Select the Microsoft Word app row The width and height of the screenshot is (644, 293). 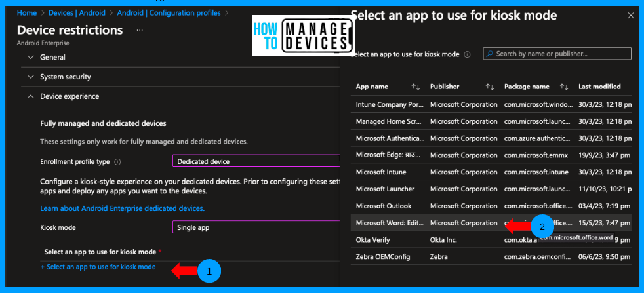click(491, 223)
